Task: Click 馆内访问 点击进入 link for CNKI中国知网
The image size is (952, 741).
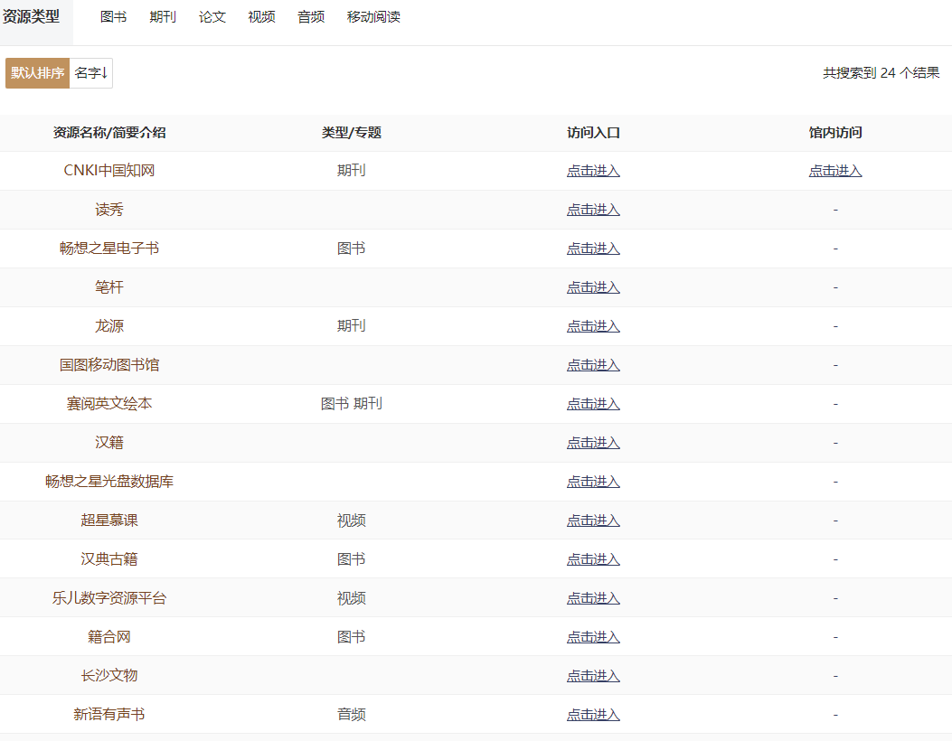Action: 835,171
